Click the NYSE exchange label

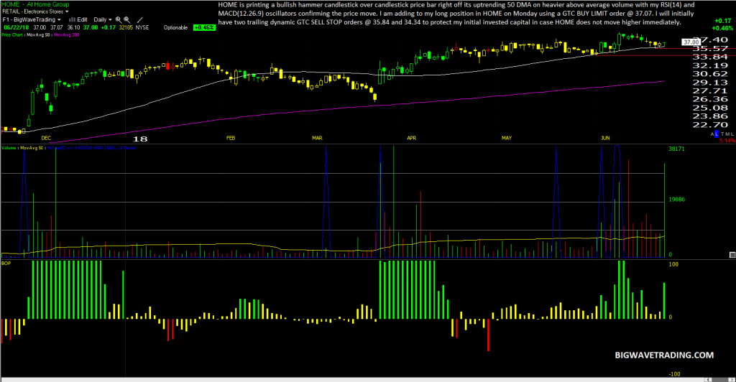pos(142,28)
